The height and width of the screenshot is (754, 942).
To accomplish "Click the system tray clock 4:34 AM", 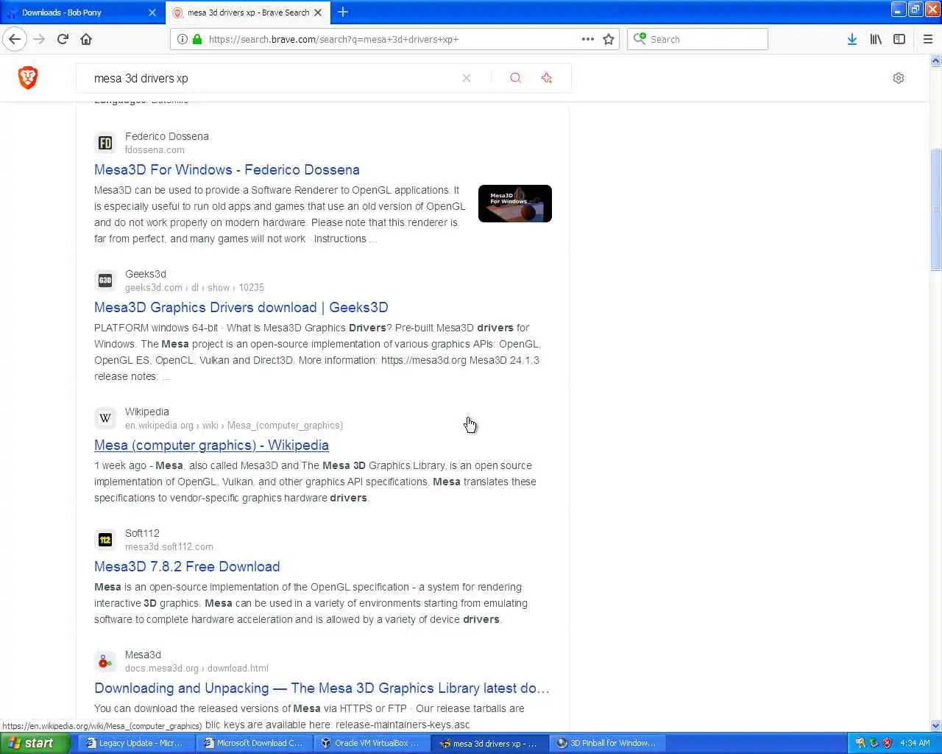I will coord(915,743).
